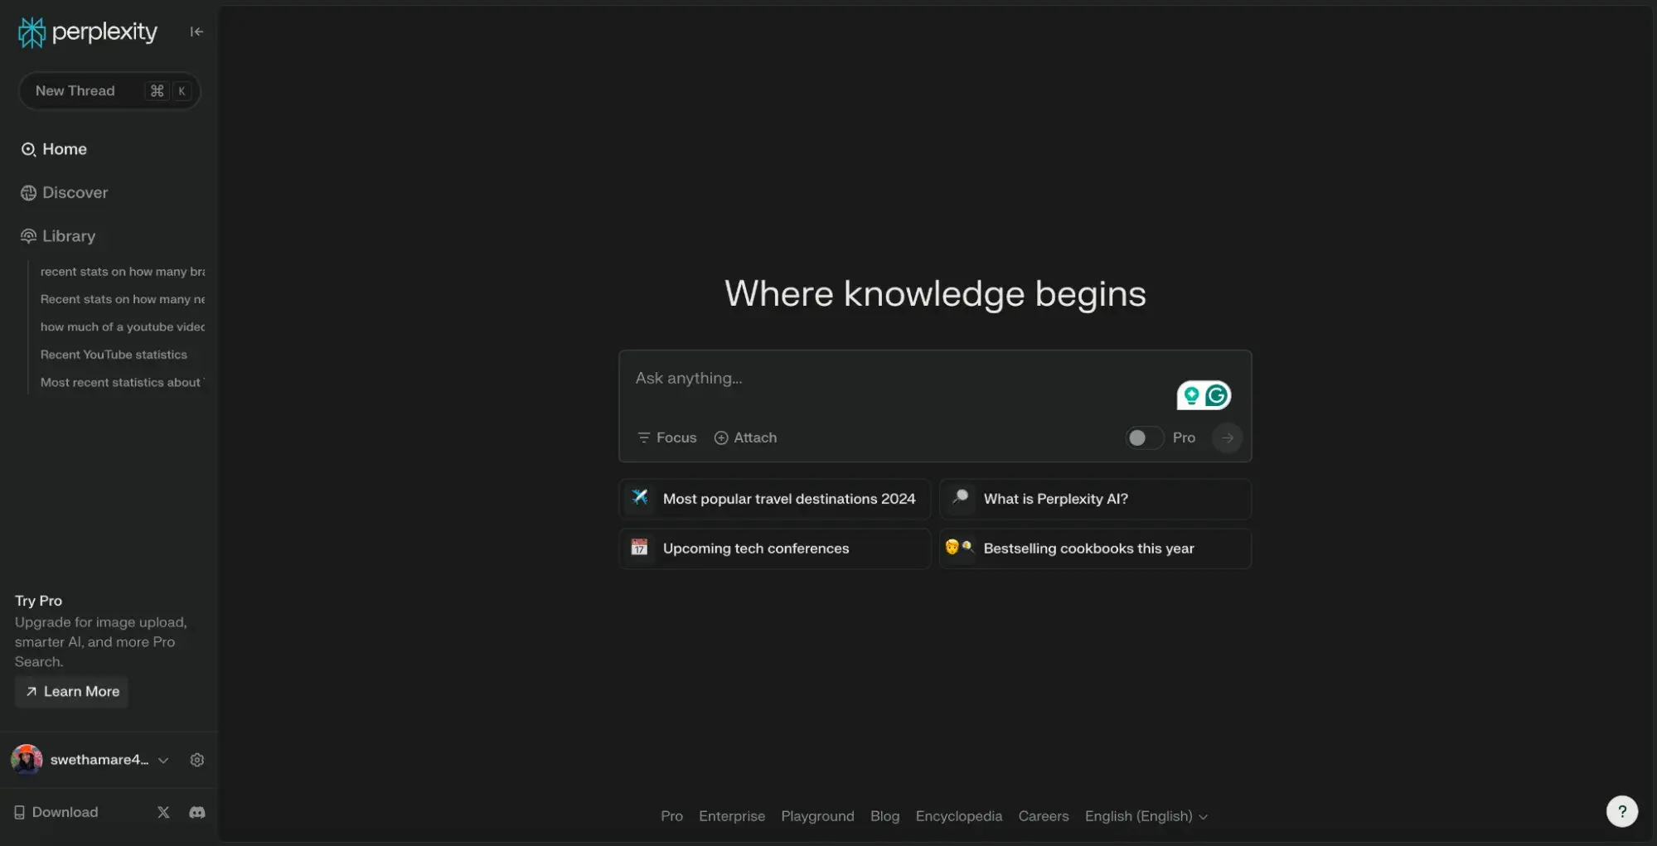Navigate to Home in the sidebar
The width and height of the screenshot is (1657, 846).
[x=64, y=149]
